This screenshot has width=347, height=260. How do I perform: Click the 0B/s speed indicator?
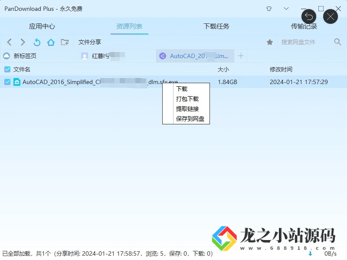tap(330, 253)
